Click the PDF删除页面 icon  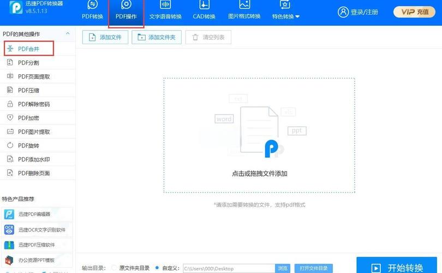click(10, 173)
